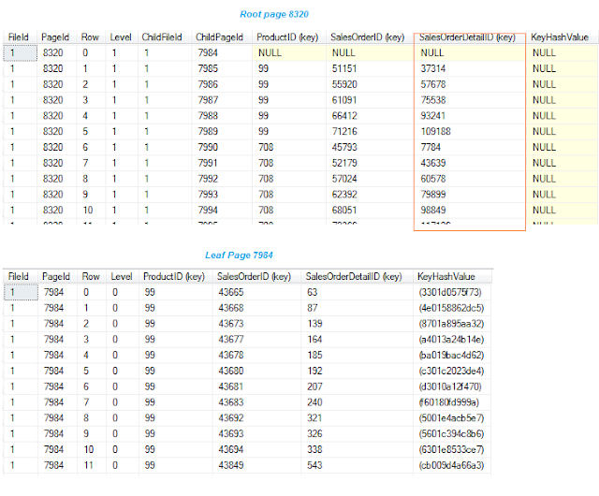Image resolution: width=599 pixels, height=496 pixels.
Task: Click SalesOrderDetailID (key) header in leaf page grid
Action: point(358,276)
